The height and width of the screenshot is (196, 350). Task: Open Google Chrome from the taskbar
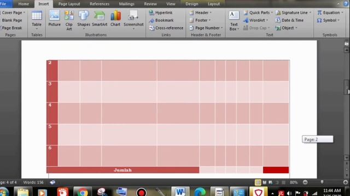(x=83, y=192)
